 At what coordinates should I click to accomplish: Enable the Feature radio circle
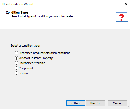coord(16,73)
